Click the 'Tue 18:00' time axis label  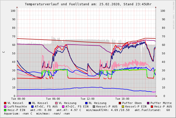click(122, 99)
